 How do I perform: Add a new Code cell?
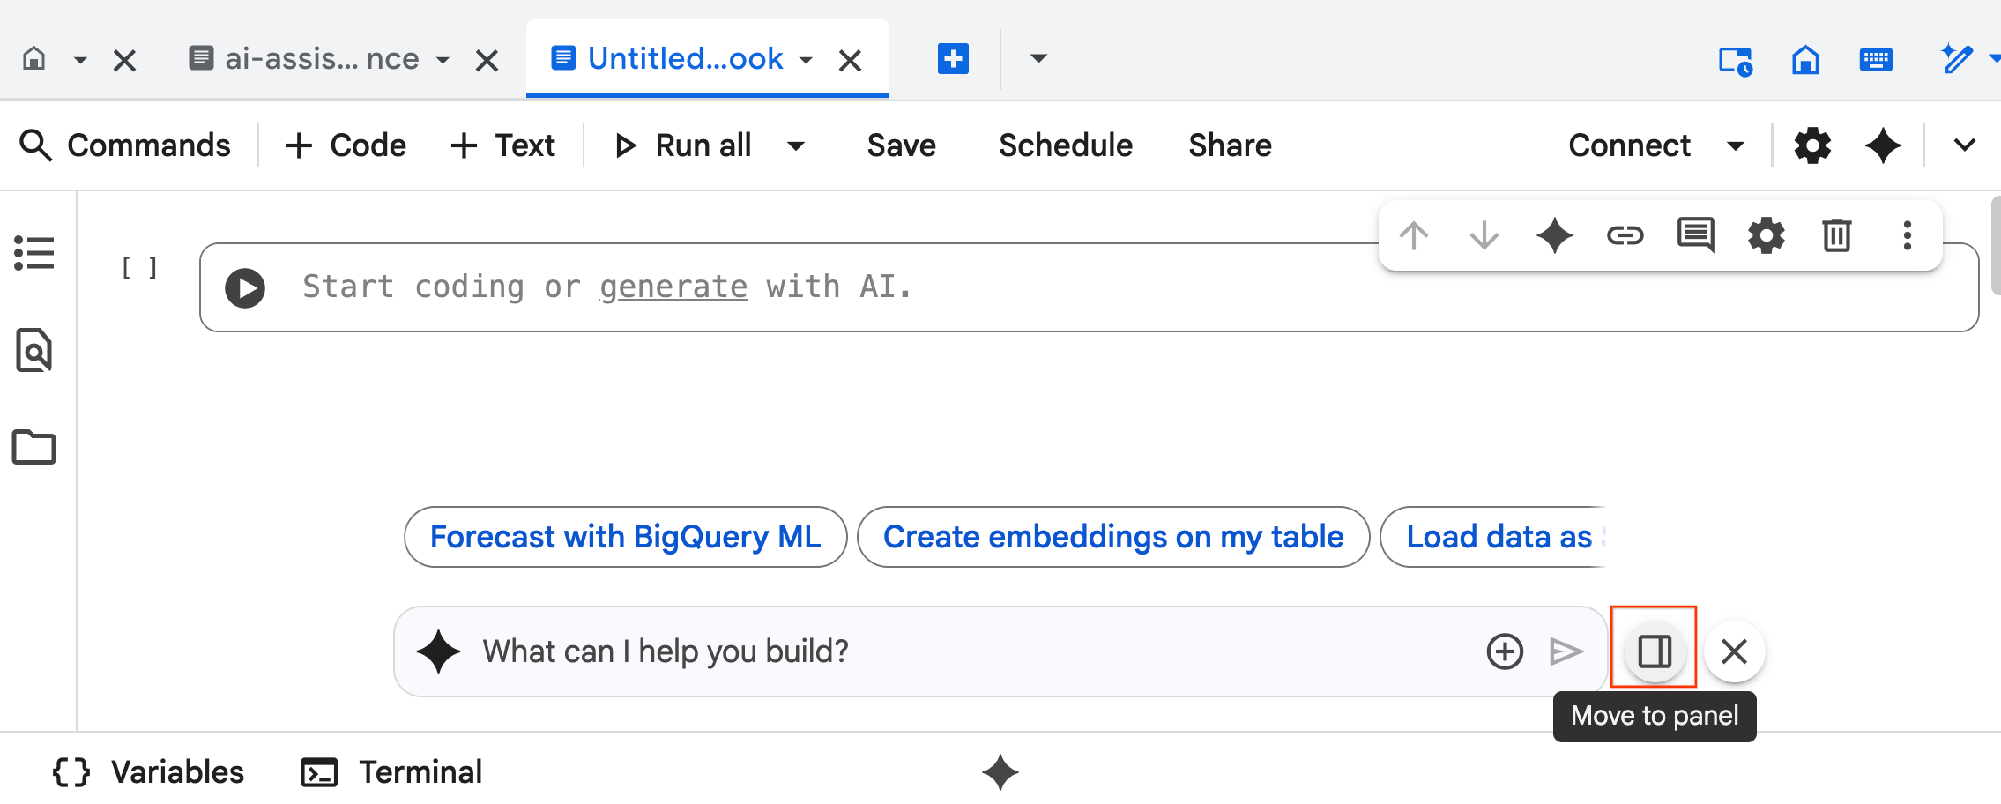[346, 145]
